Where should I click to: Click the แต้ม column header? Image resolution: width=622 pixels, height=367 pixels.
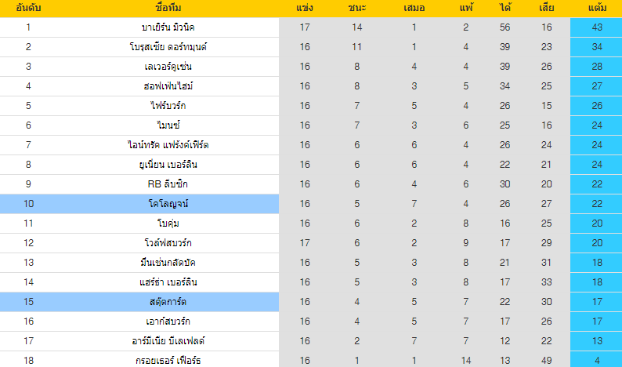point(597,8)
